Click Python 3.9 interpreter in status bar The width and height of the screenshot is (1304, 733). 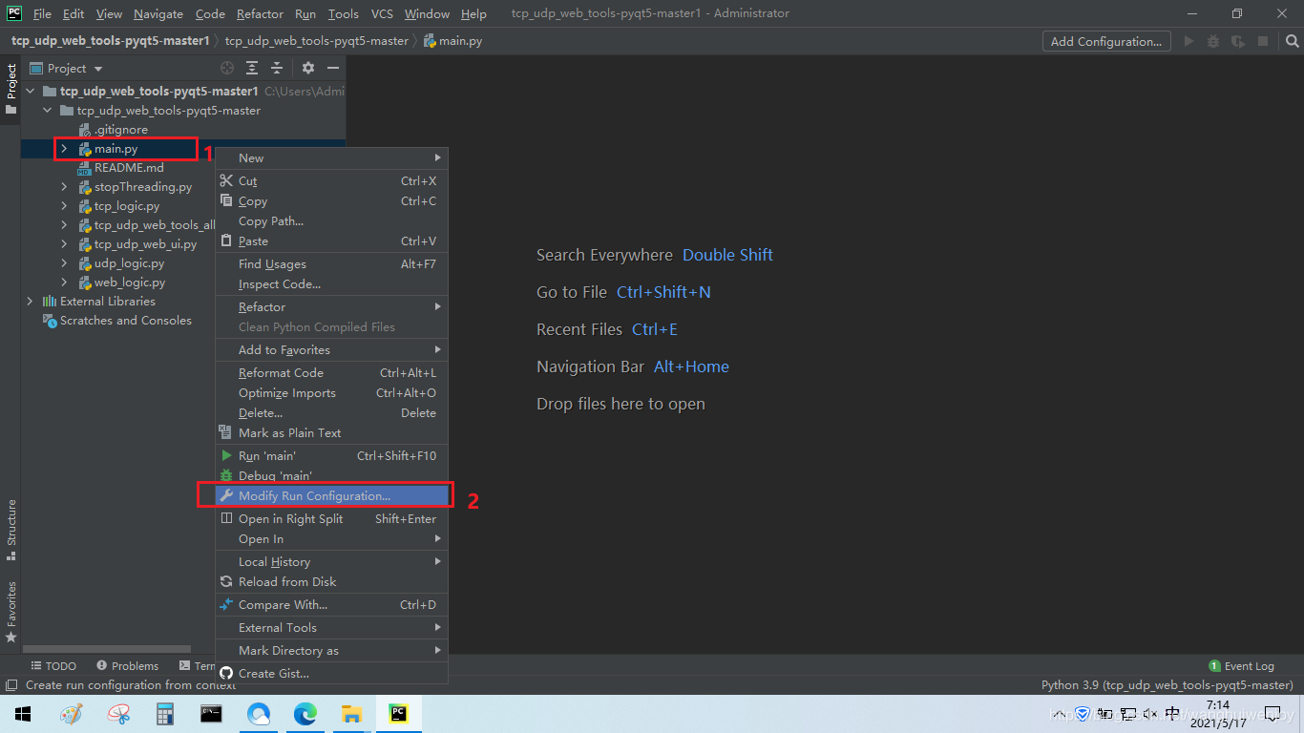point(1167,684)
